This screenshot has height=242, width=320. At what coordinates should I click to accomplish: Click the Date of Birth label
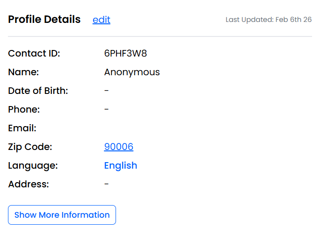(38, 91)
